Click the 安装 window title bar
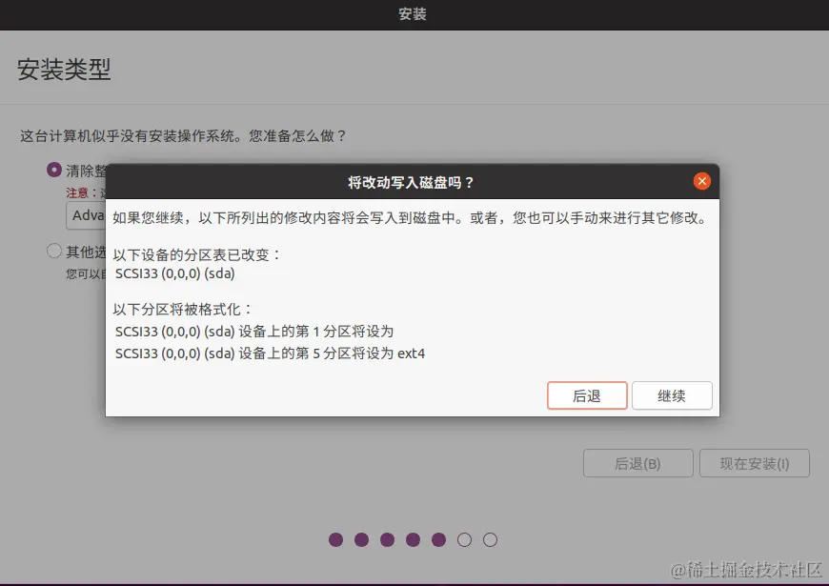 [412, 14]
